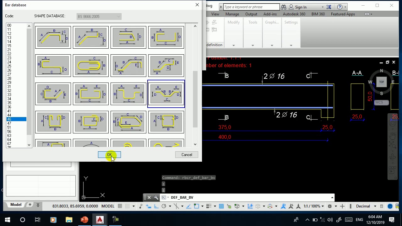This screenshot has height=226, width=402.
Task: Switch to the Output ribbon tab
Action: 251,14
